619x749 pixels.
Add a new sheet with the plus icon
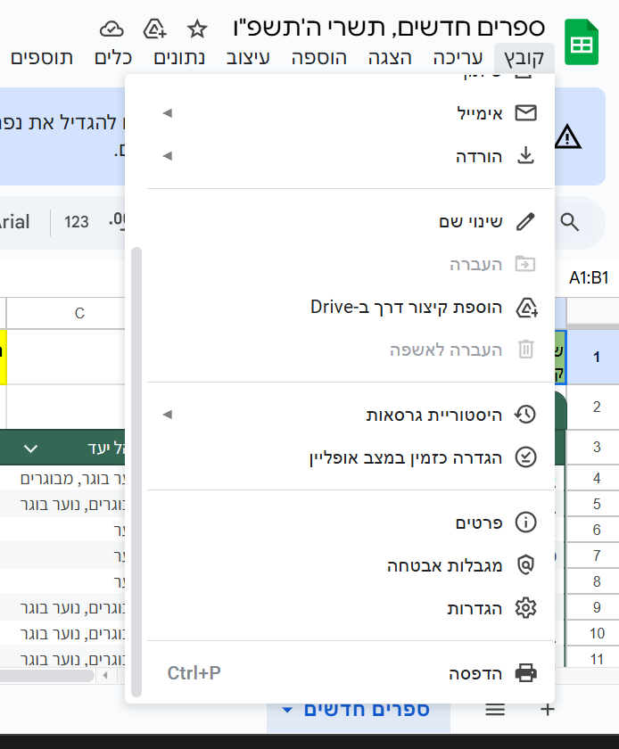tap(548, 710)
